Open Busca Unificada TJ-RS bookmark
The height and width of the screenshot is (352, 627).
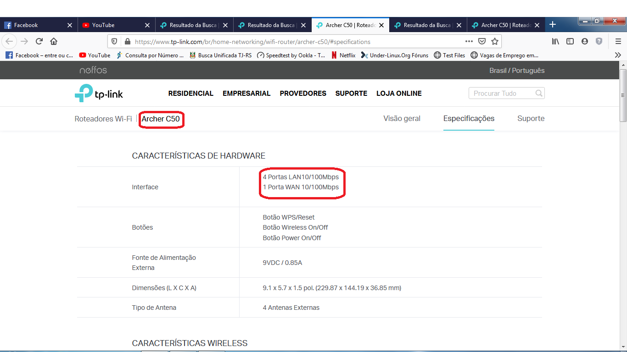[220, 55]
